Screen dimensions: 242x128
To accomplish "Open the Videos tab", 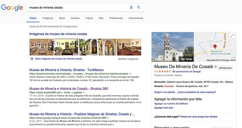I will click(x=89, y=18).
